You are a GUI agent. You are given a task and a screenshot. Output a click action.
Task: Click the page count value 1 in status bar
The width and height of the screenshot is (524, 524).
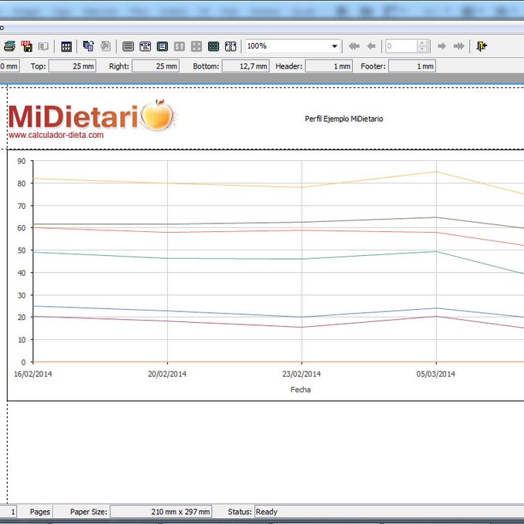click(x=8, y=512)
